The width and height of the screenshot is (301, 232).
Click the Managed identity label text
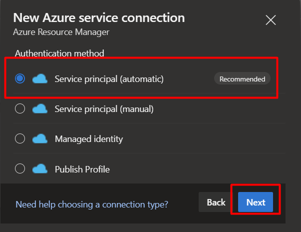click(89, 139)
